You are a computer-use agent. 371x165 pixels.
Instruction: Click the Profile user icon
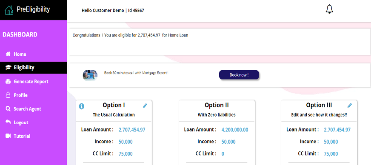point(8,95)
